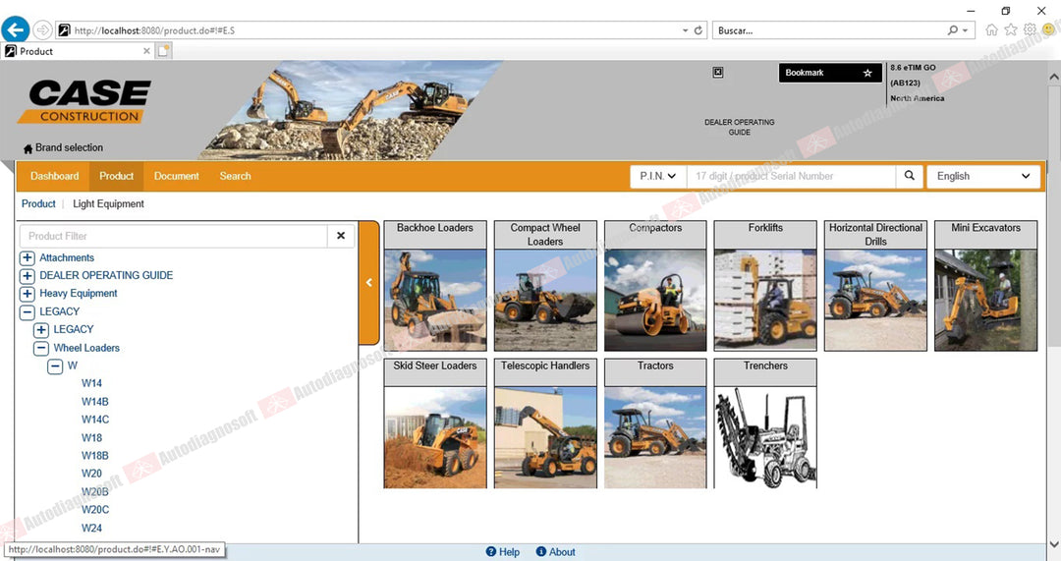The width and height of the screenshot is (1061, 561).
Task: Click the About info icon
Action: pyautogui.click(x=540, y=551)
